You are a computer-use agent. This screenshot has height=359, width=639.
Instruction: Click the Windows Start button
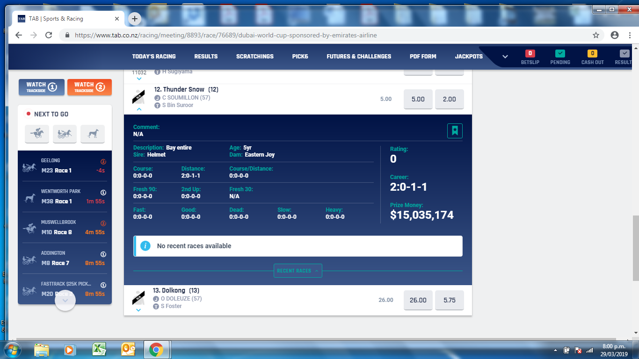click(12, 350)
